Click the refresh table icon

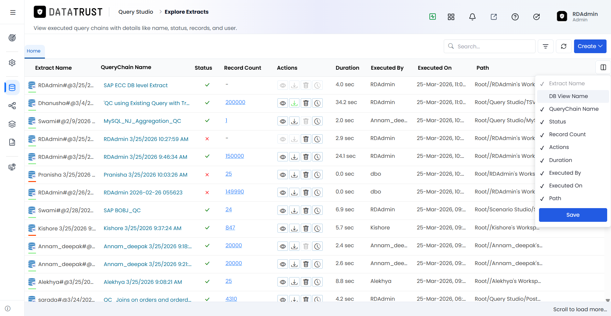pyautogui.click(x=564, y=46)
